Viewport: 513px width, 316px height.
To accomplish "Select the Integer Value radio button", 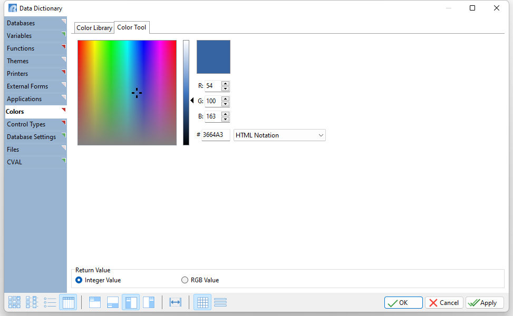I will [79, 280].
